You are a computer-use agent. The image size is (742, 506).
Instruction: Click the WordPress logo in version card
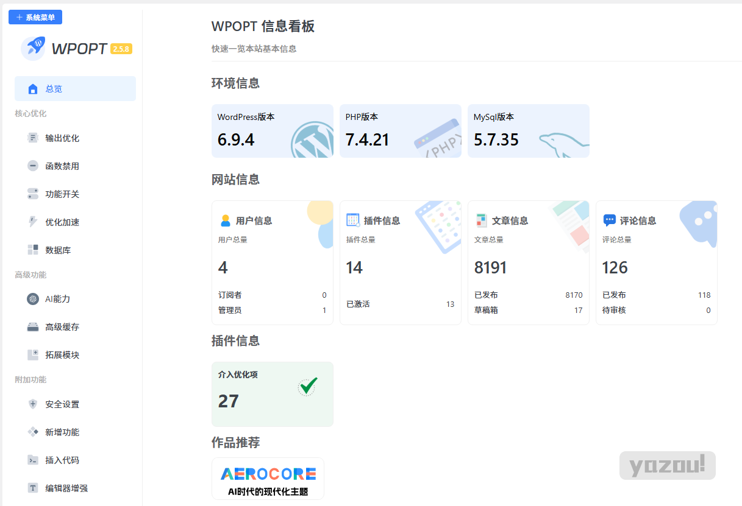[x=312, y=140]
